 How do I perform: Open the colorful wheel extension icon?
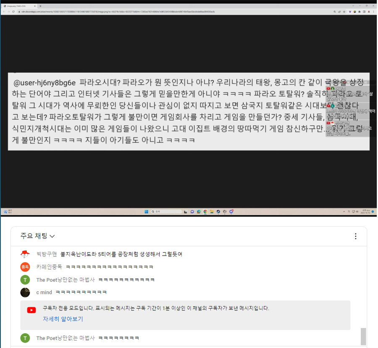355,12
